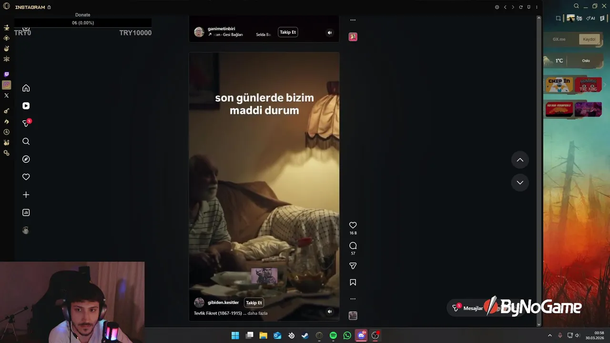Open audio thumbnail beside gibiden.kesitler reel

(x=353, y=315)
